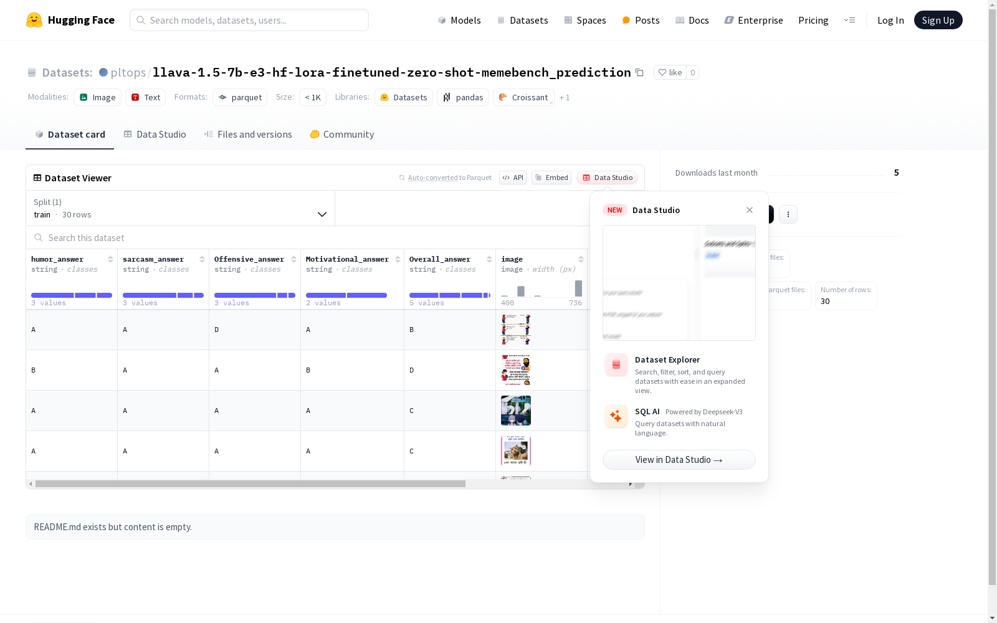Open the API button

(513, 178)
